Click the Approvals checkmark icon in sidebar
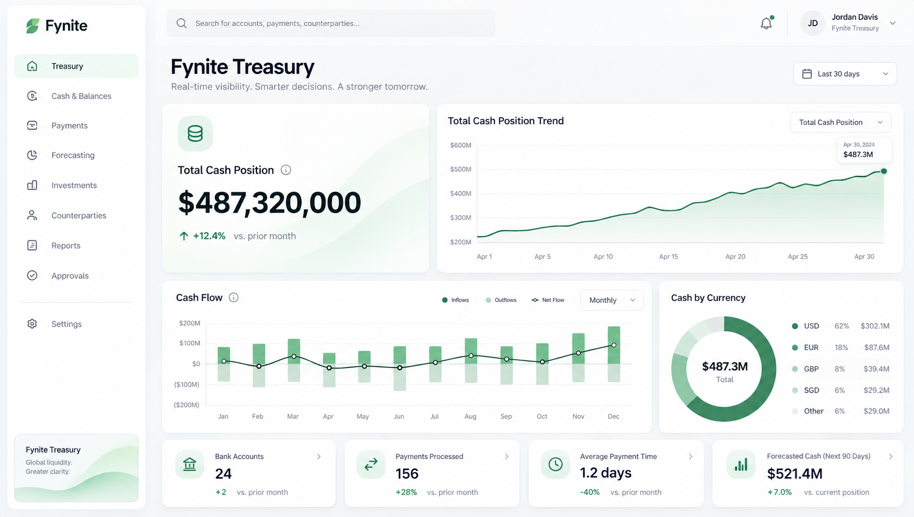914x517 pixels. click(32, 275)
